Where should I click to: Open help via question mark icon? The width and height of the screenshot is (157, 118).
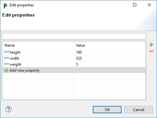pyautogui.click(x=9, y=109)
